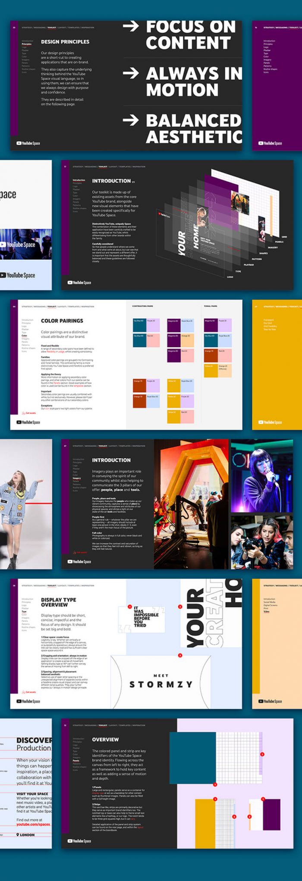
Task: Select Principles in Design Principles slide sidebar
Action: pos(26,44)
